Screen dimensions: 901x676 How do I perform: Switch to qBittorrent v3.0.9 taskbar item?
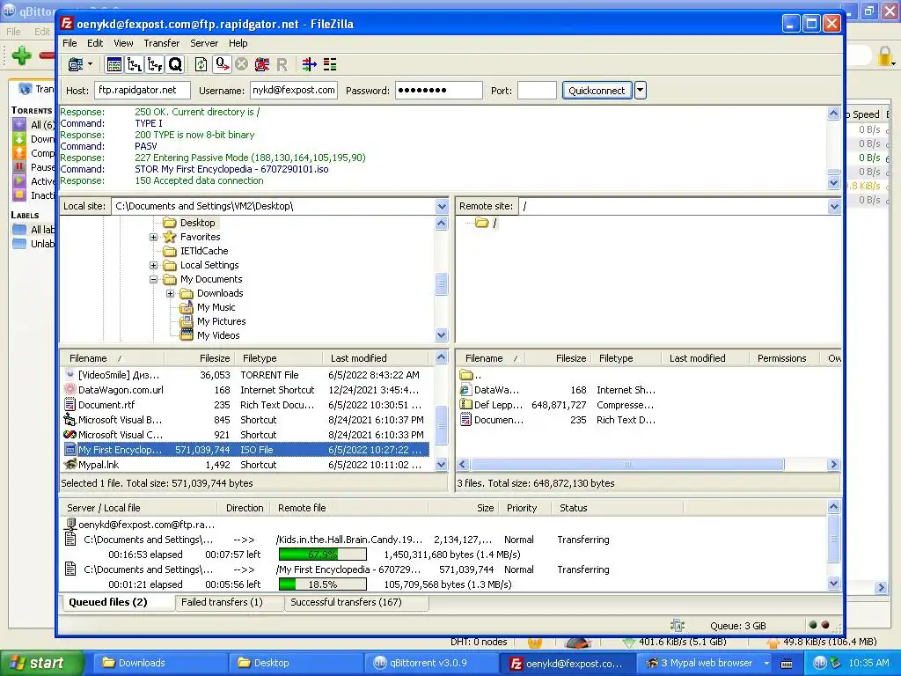tap(429, 664)
